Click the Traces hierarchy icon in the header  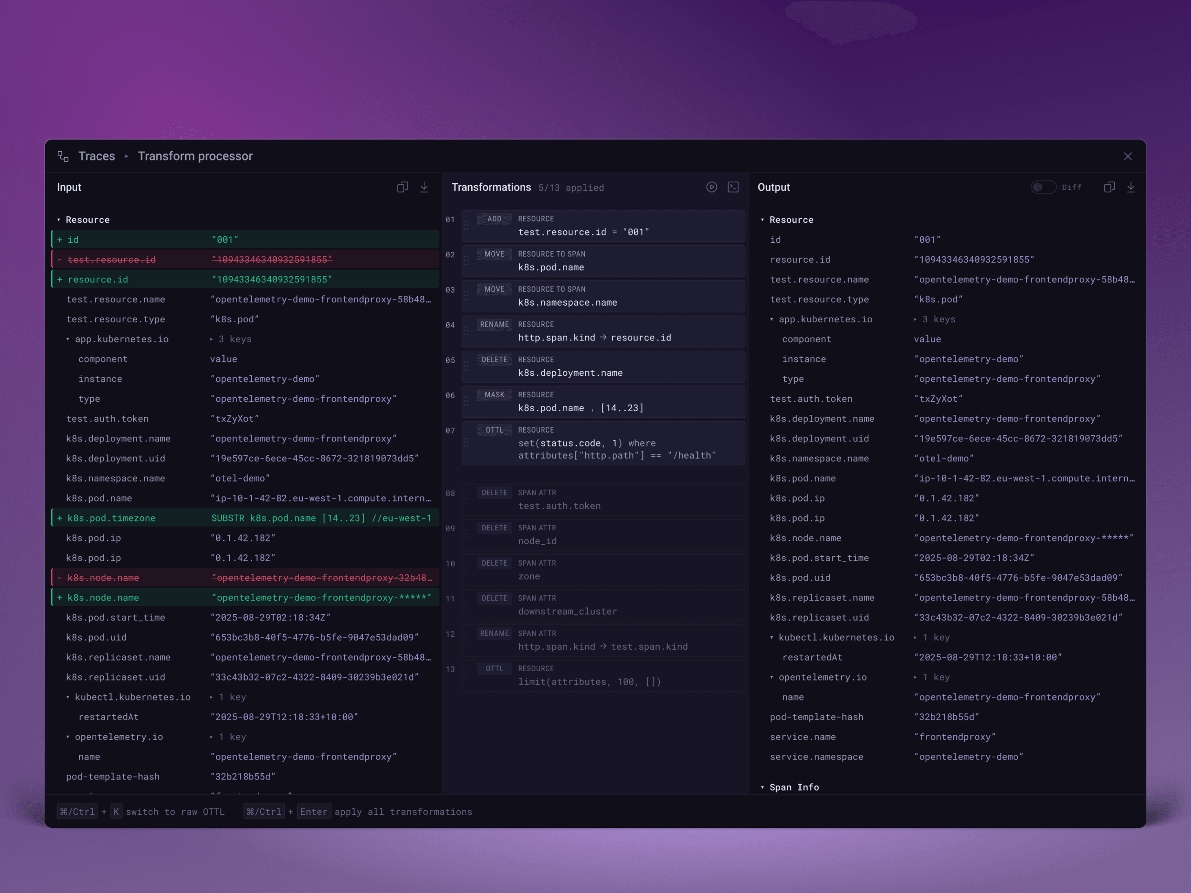63,156
